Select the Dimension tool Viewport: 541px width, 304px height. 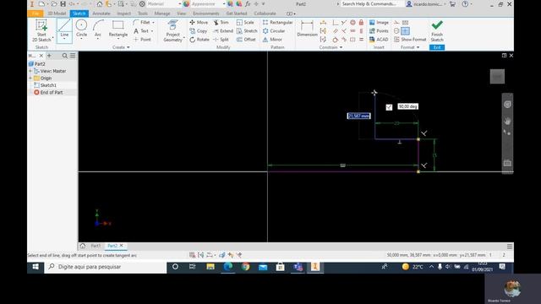307,28
